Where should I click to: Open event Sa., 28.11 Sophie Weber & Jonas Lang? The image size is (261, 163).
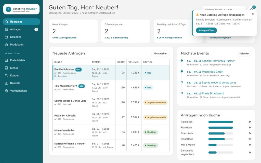click(216, 84)
